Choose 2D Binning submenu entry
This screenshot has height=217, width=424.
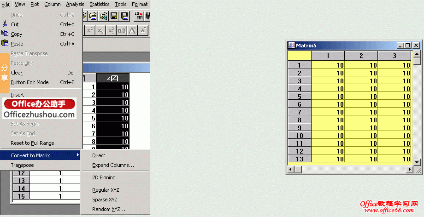pos(116,177)
